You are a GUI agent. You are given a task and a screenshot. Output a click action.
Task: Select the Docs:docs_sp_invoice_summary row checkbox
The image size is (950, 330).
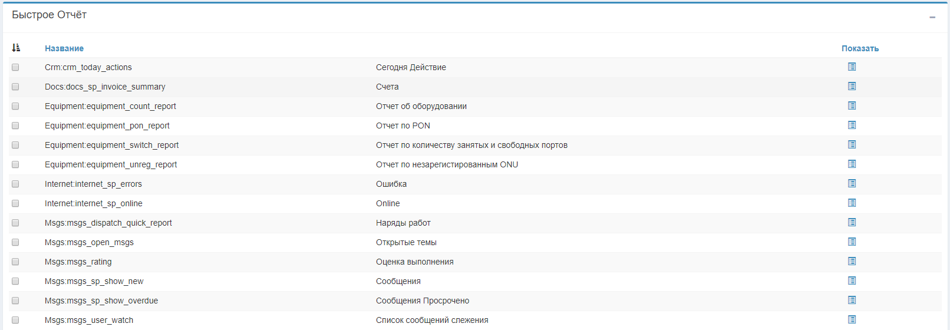pos(15,87)
